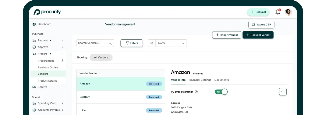326x115 pixels.
Task: Click the Spending Card icon
Action: pos(34,103)
